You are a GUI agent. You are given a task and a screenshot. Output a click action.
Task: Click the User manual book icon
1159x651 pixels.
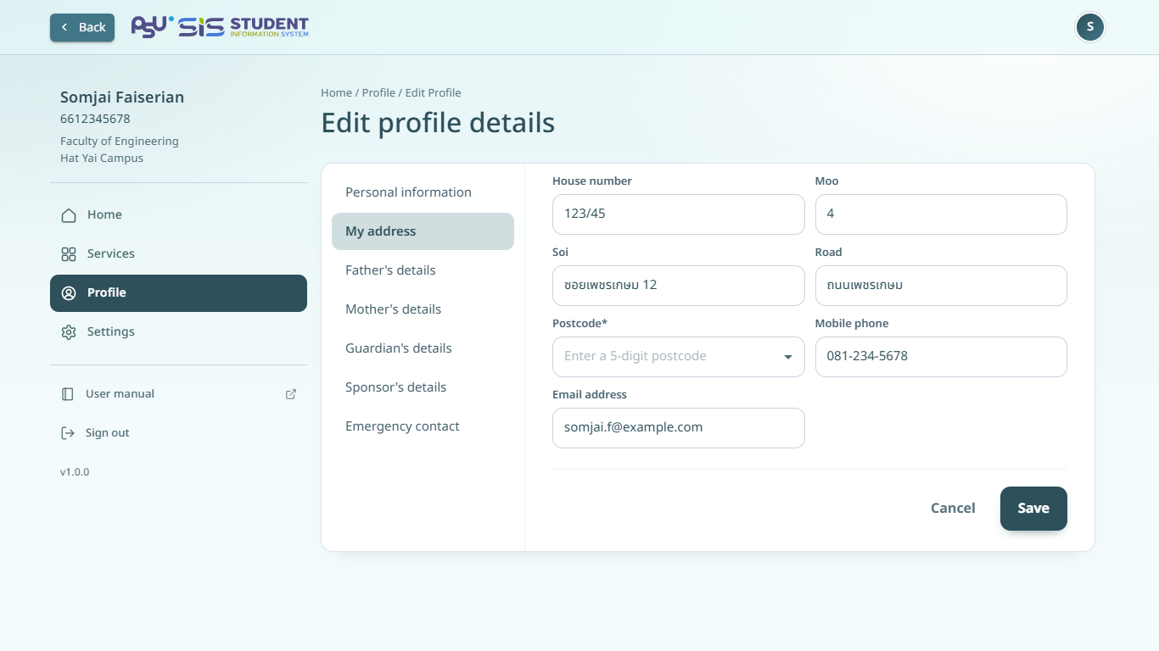68,394
